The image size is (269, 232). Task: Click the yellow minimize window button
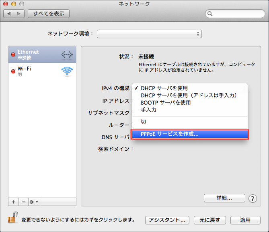(x=14, y=4)
